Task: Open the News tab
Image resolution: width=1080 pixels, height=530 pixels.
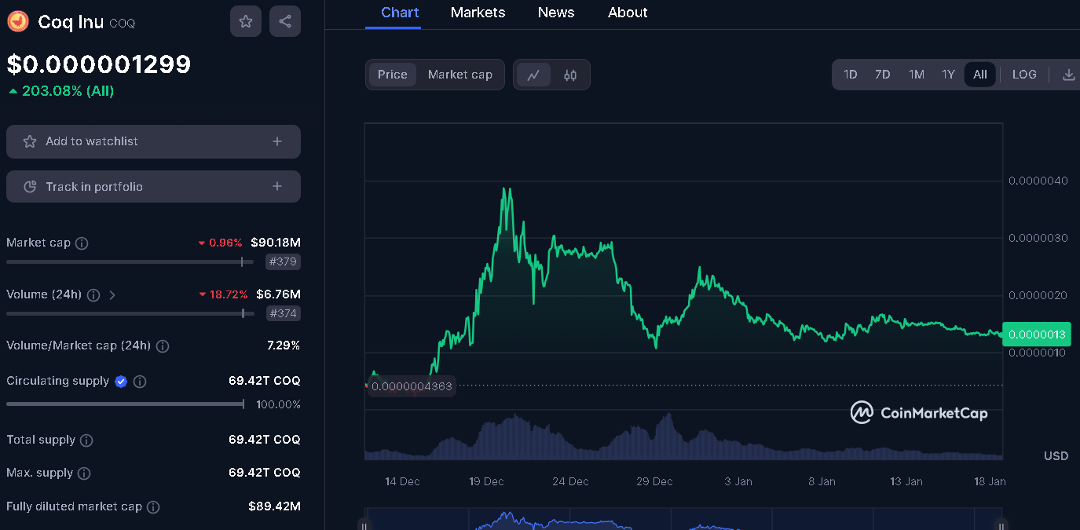Action: coord(556,13)
